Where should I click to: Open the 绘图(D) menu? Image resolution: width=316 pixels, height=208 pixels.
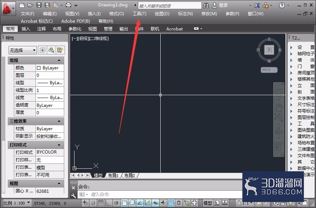point(162,14)
